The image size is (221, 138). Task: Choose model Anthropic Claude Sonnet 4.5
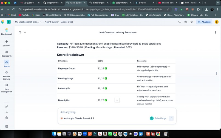(x=77, y=118)
